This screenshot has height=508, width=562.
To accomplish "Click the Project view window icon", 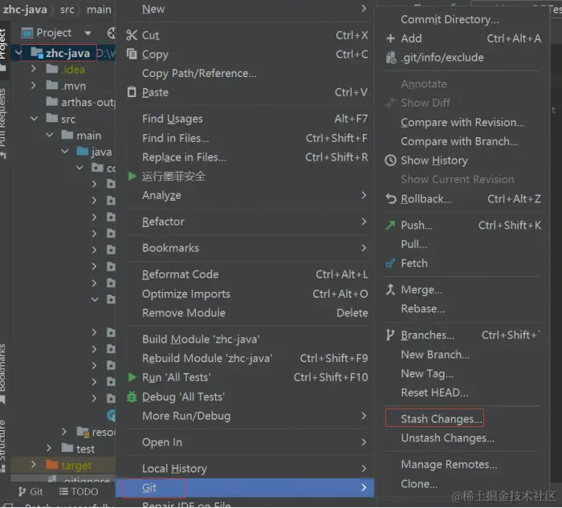I will click(27, 33).
